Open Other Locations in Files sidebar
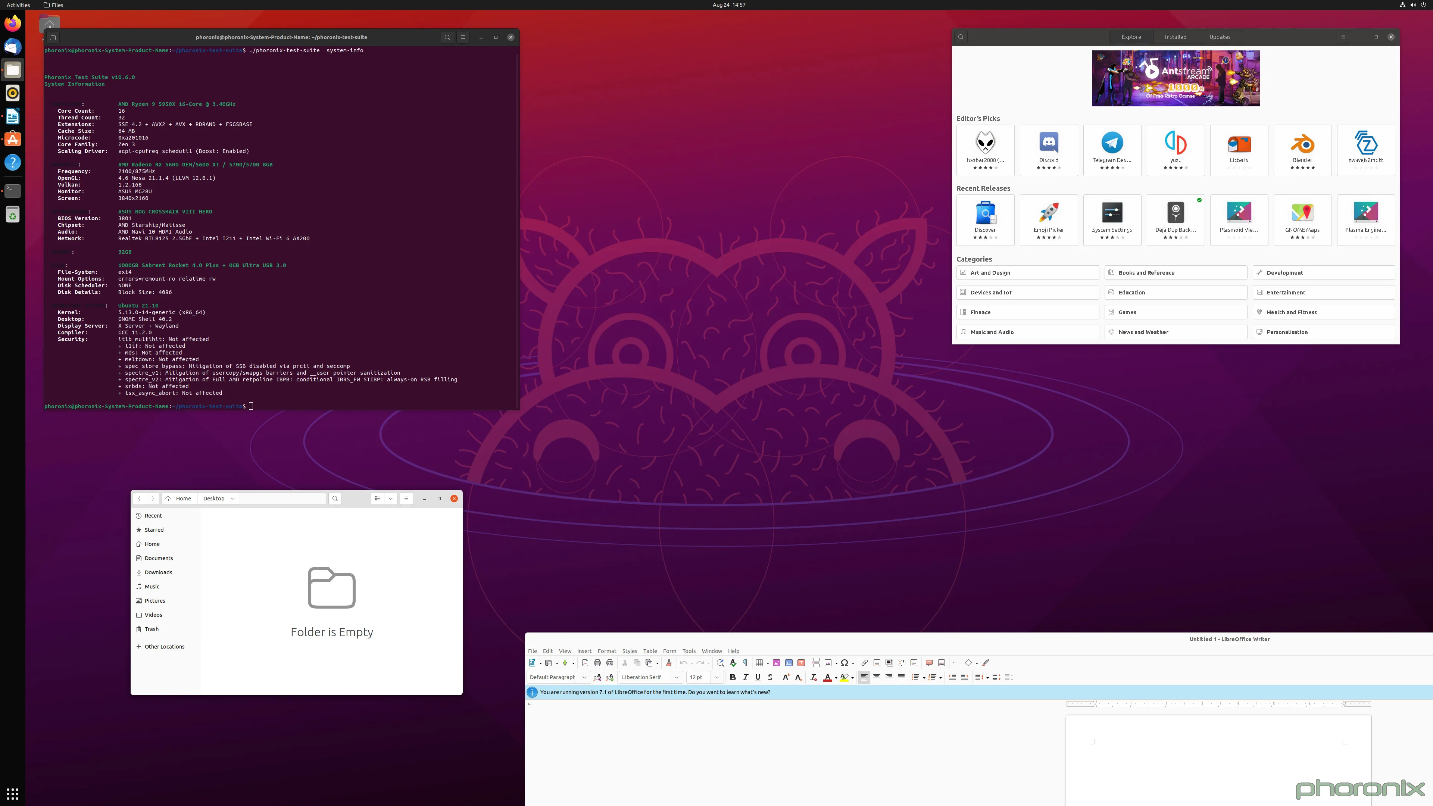The image size is (1433, 806). tap(165, 646)
